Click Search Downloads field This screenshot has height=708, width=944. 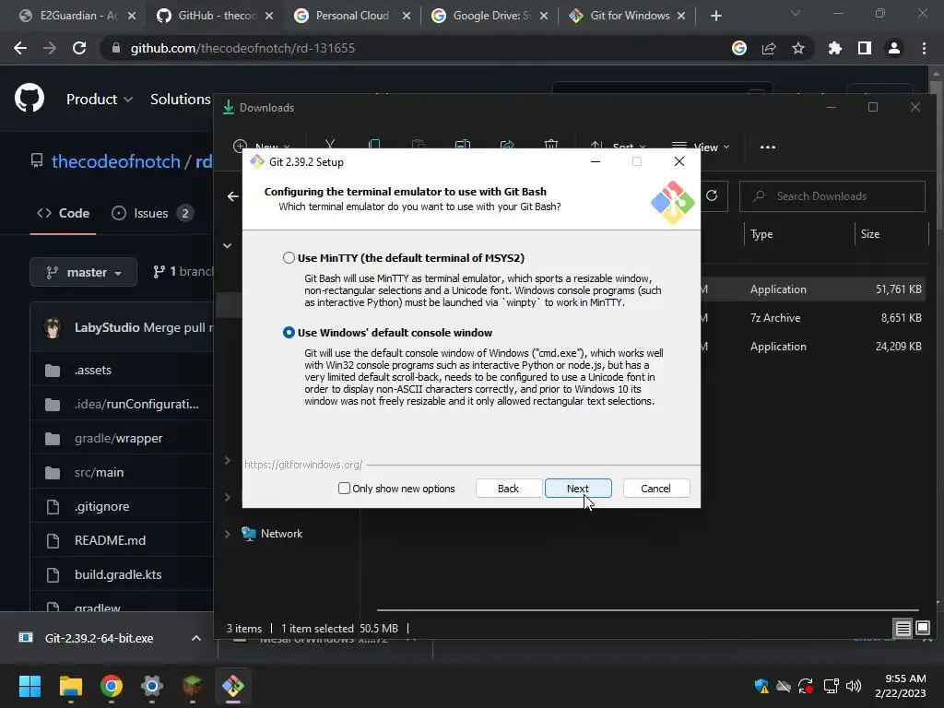click(x=832, y=196)
